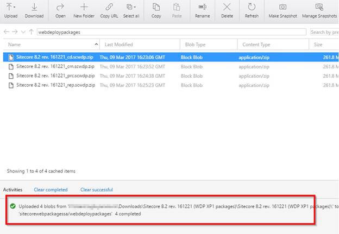
Task: Click the Upload toolbar button
Action: pos(11,10)
